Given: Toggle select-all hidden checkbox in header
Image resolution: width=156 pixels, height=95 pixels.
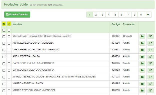Looking at the screenshot, I should tap(9, 30).
